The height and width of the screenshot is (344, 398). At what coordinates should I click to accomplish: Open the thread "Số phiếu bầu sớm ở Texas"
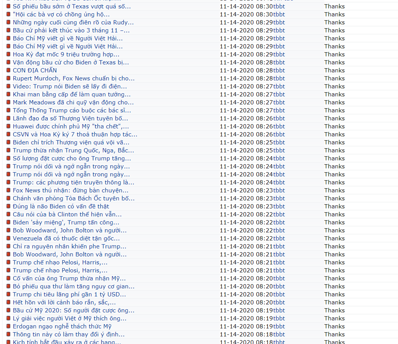pyautogui.click(x=72, y=6)
